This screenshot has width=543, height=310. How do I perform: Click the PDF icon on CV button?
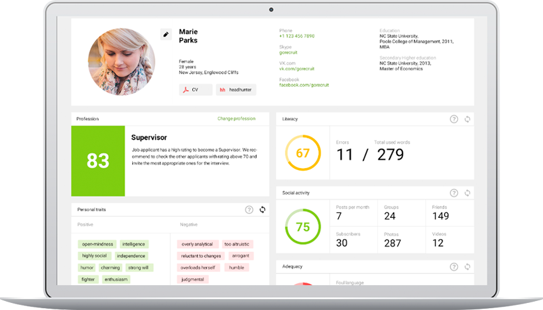(x=186, y=89)
